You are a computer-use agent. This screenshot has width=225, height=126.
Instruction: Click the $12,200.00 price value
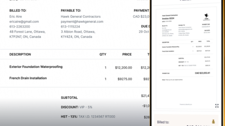coord(123,68)
